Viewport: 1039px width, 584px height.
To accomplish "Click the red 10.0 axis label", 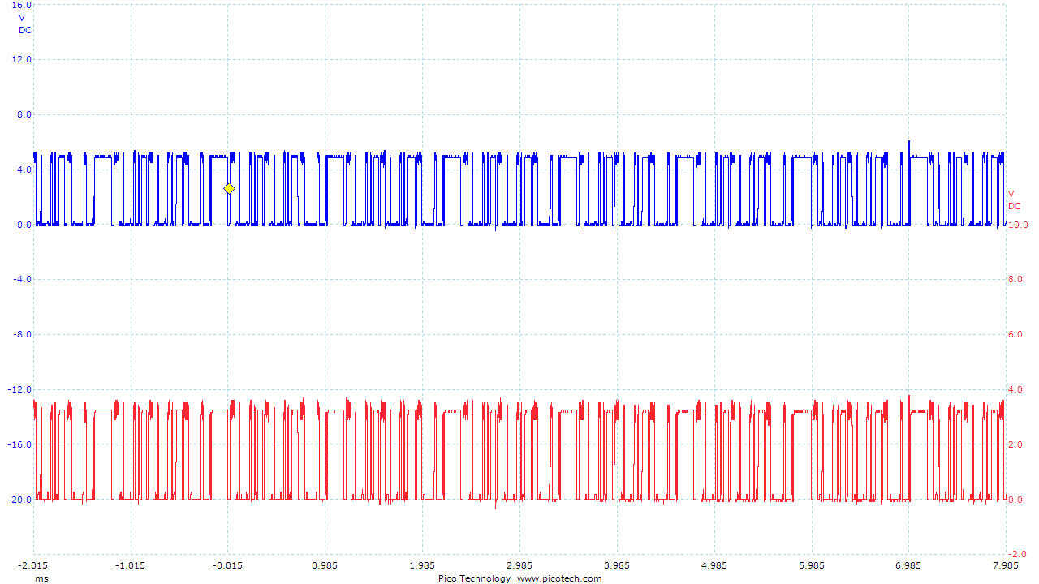I will (x=1018, y=225).
